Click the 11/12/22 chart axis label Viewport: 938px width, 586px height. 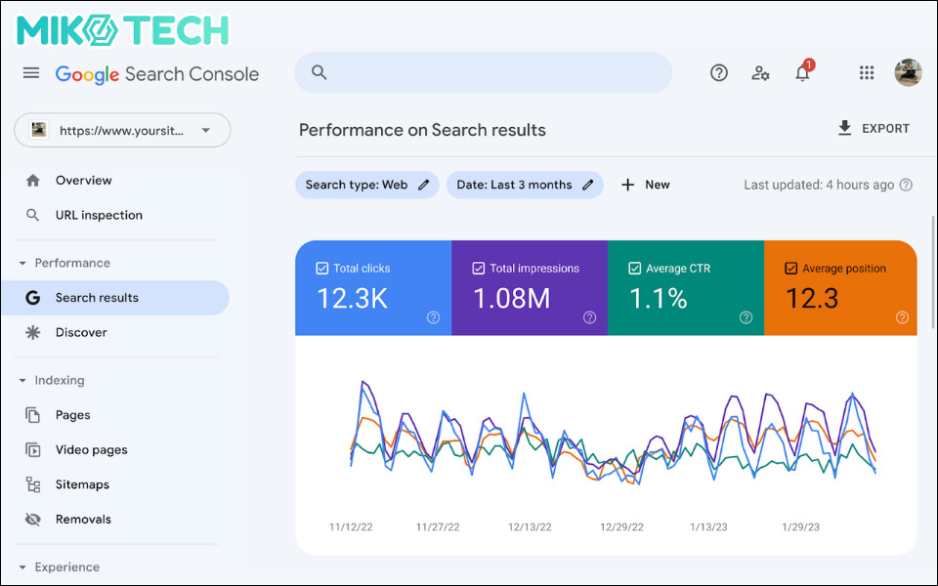click(x=351, y=526)
